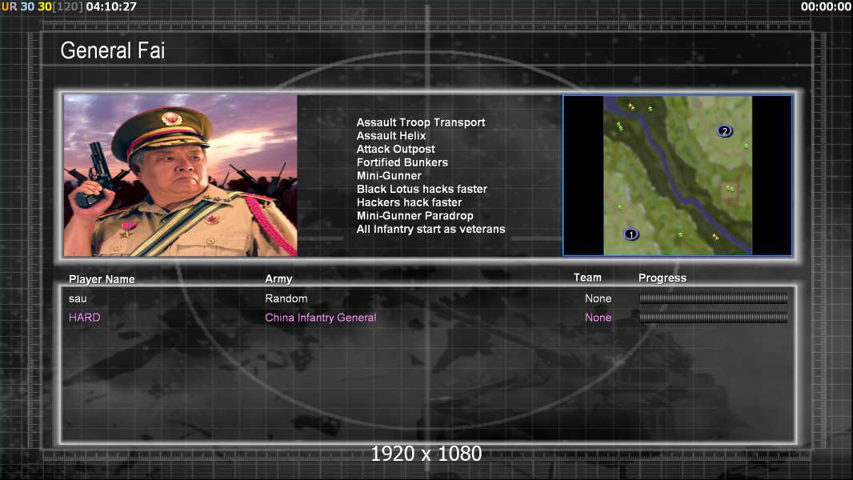Click 'Fortified Bunkers' text

tap(402, 162)
